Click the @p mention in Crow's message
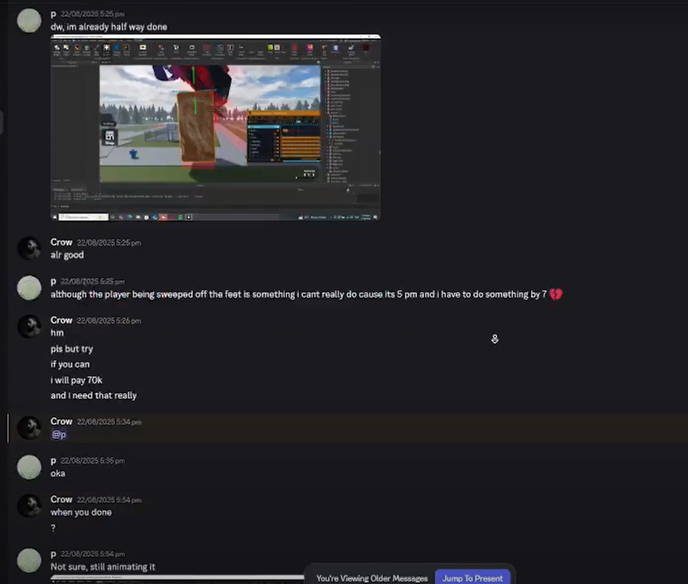Screen dimensions: 688x584 [59, 435]
